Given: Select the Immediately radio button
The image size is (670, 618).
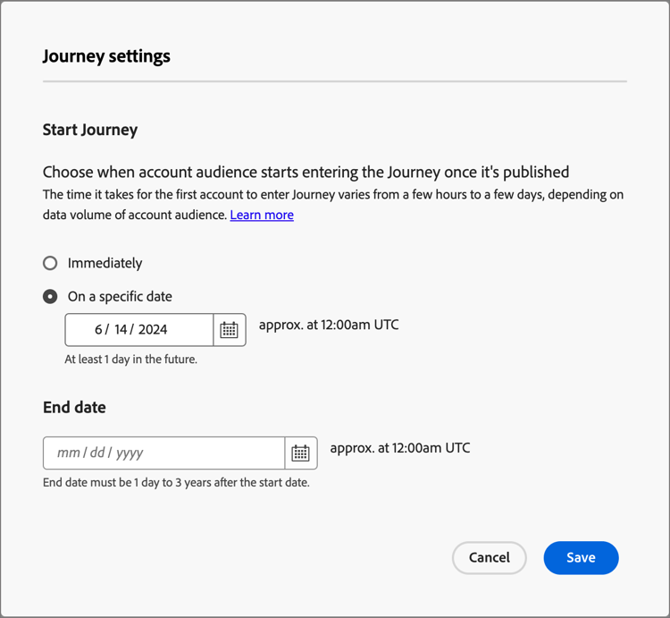Looking at the screenshot, I should click(50, 263).
